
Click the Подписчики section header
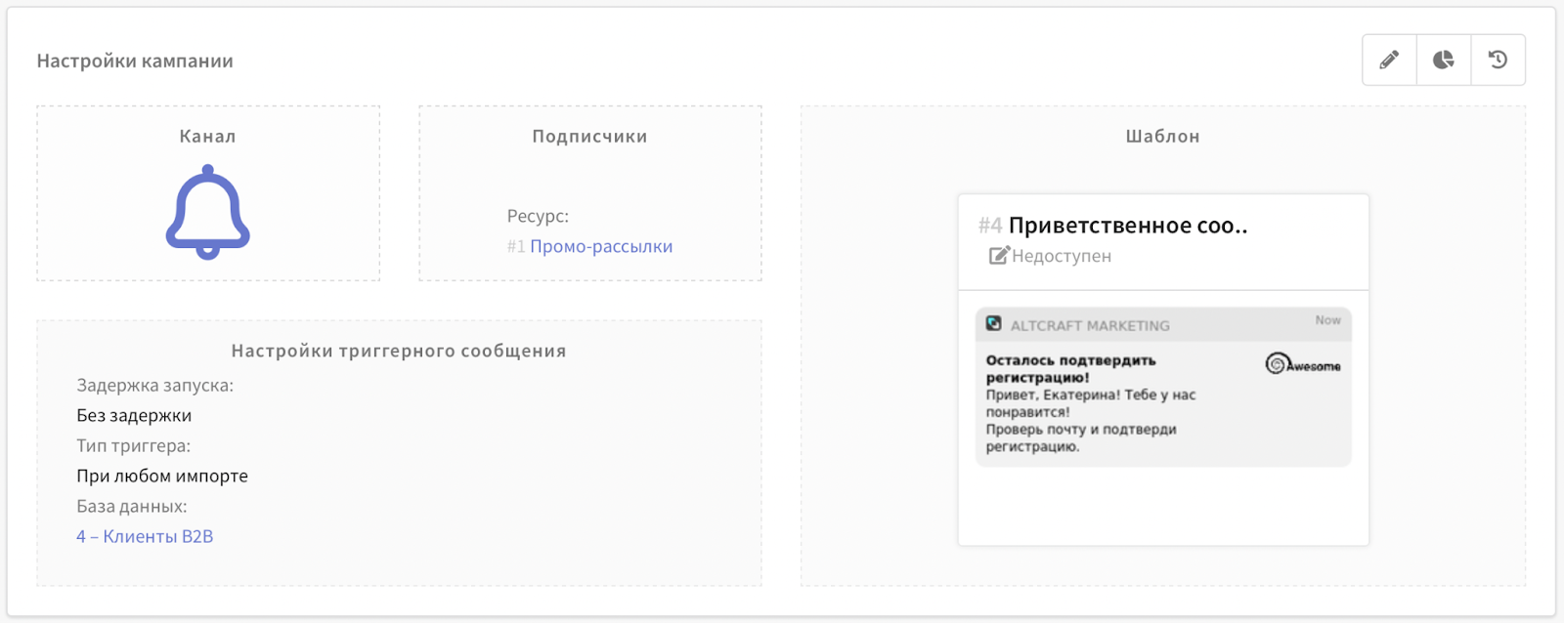coord(589,137)
